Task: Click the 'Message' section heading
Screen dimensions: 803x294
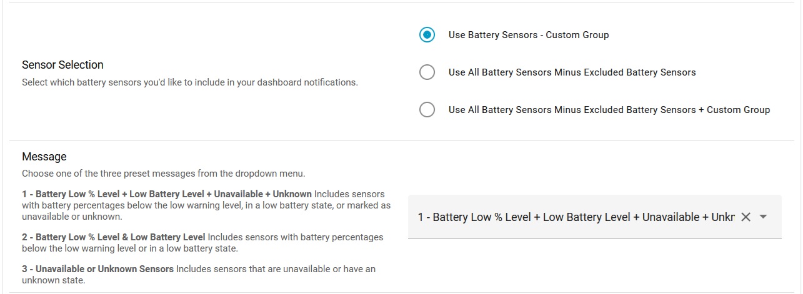Action: point(44,157)
